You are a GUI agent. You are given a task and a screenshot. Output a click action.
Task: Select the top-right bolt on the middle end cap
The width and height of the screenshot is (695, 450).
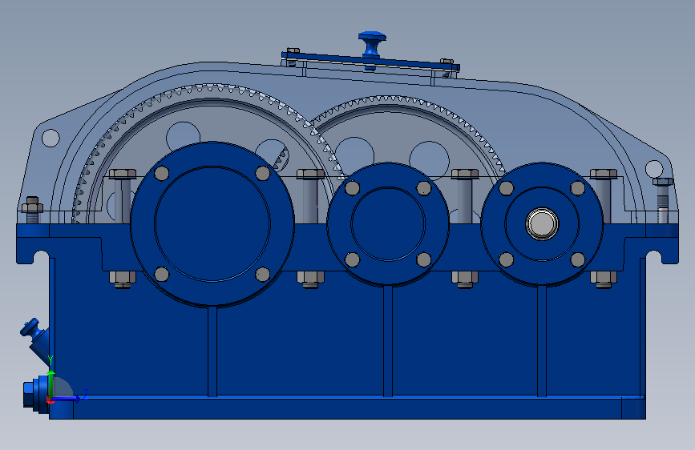coord(424,188)
